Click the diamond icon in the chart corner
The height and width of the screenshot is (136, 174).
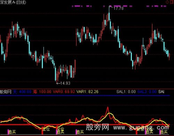(167, 2)
